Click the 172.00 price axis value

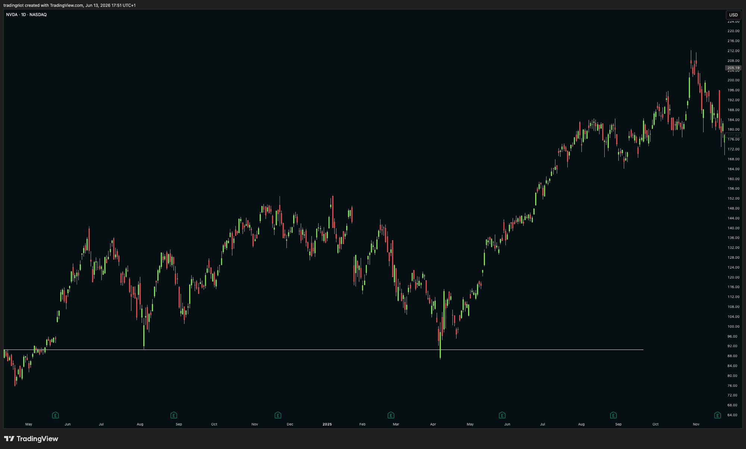733,149
